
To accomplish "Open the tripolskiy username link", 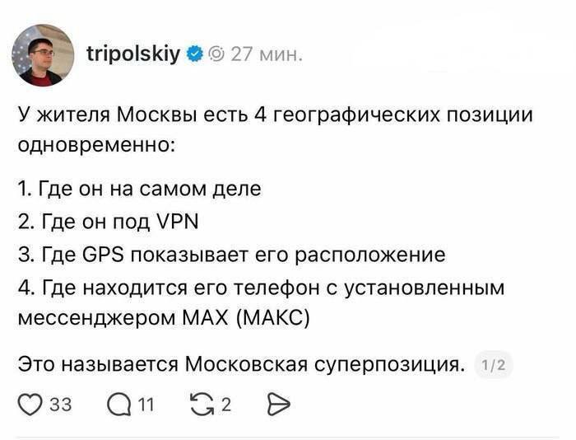I will 133,55.
